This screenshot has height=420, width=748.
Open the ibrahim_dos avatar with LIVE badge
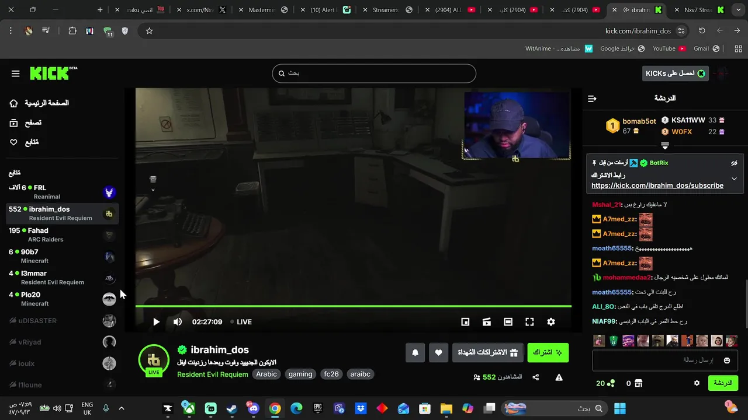[154, 359]
